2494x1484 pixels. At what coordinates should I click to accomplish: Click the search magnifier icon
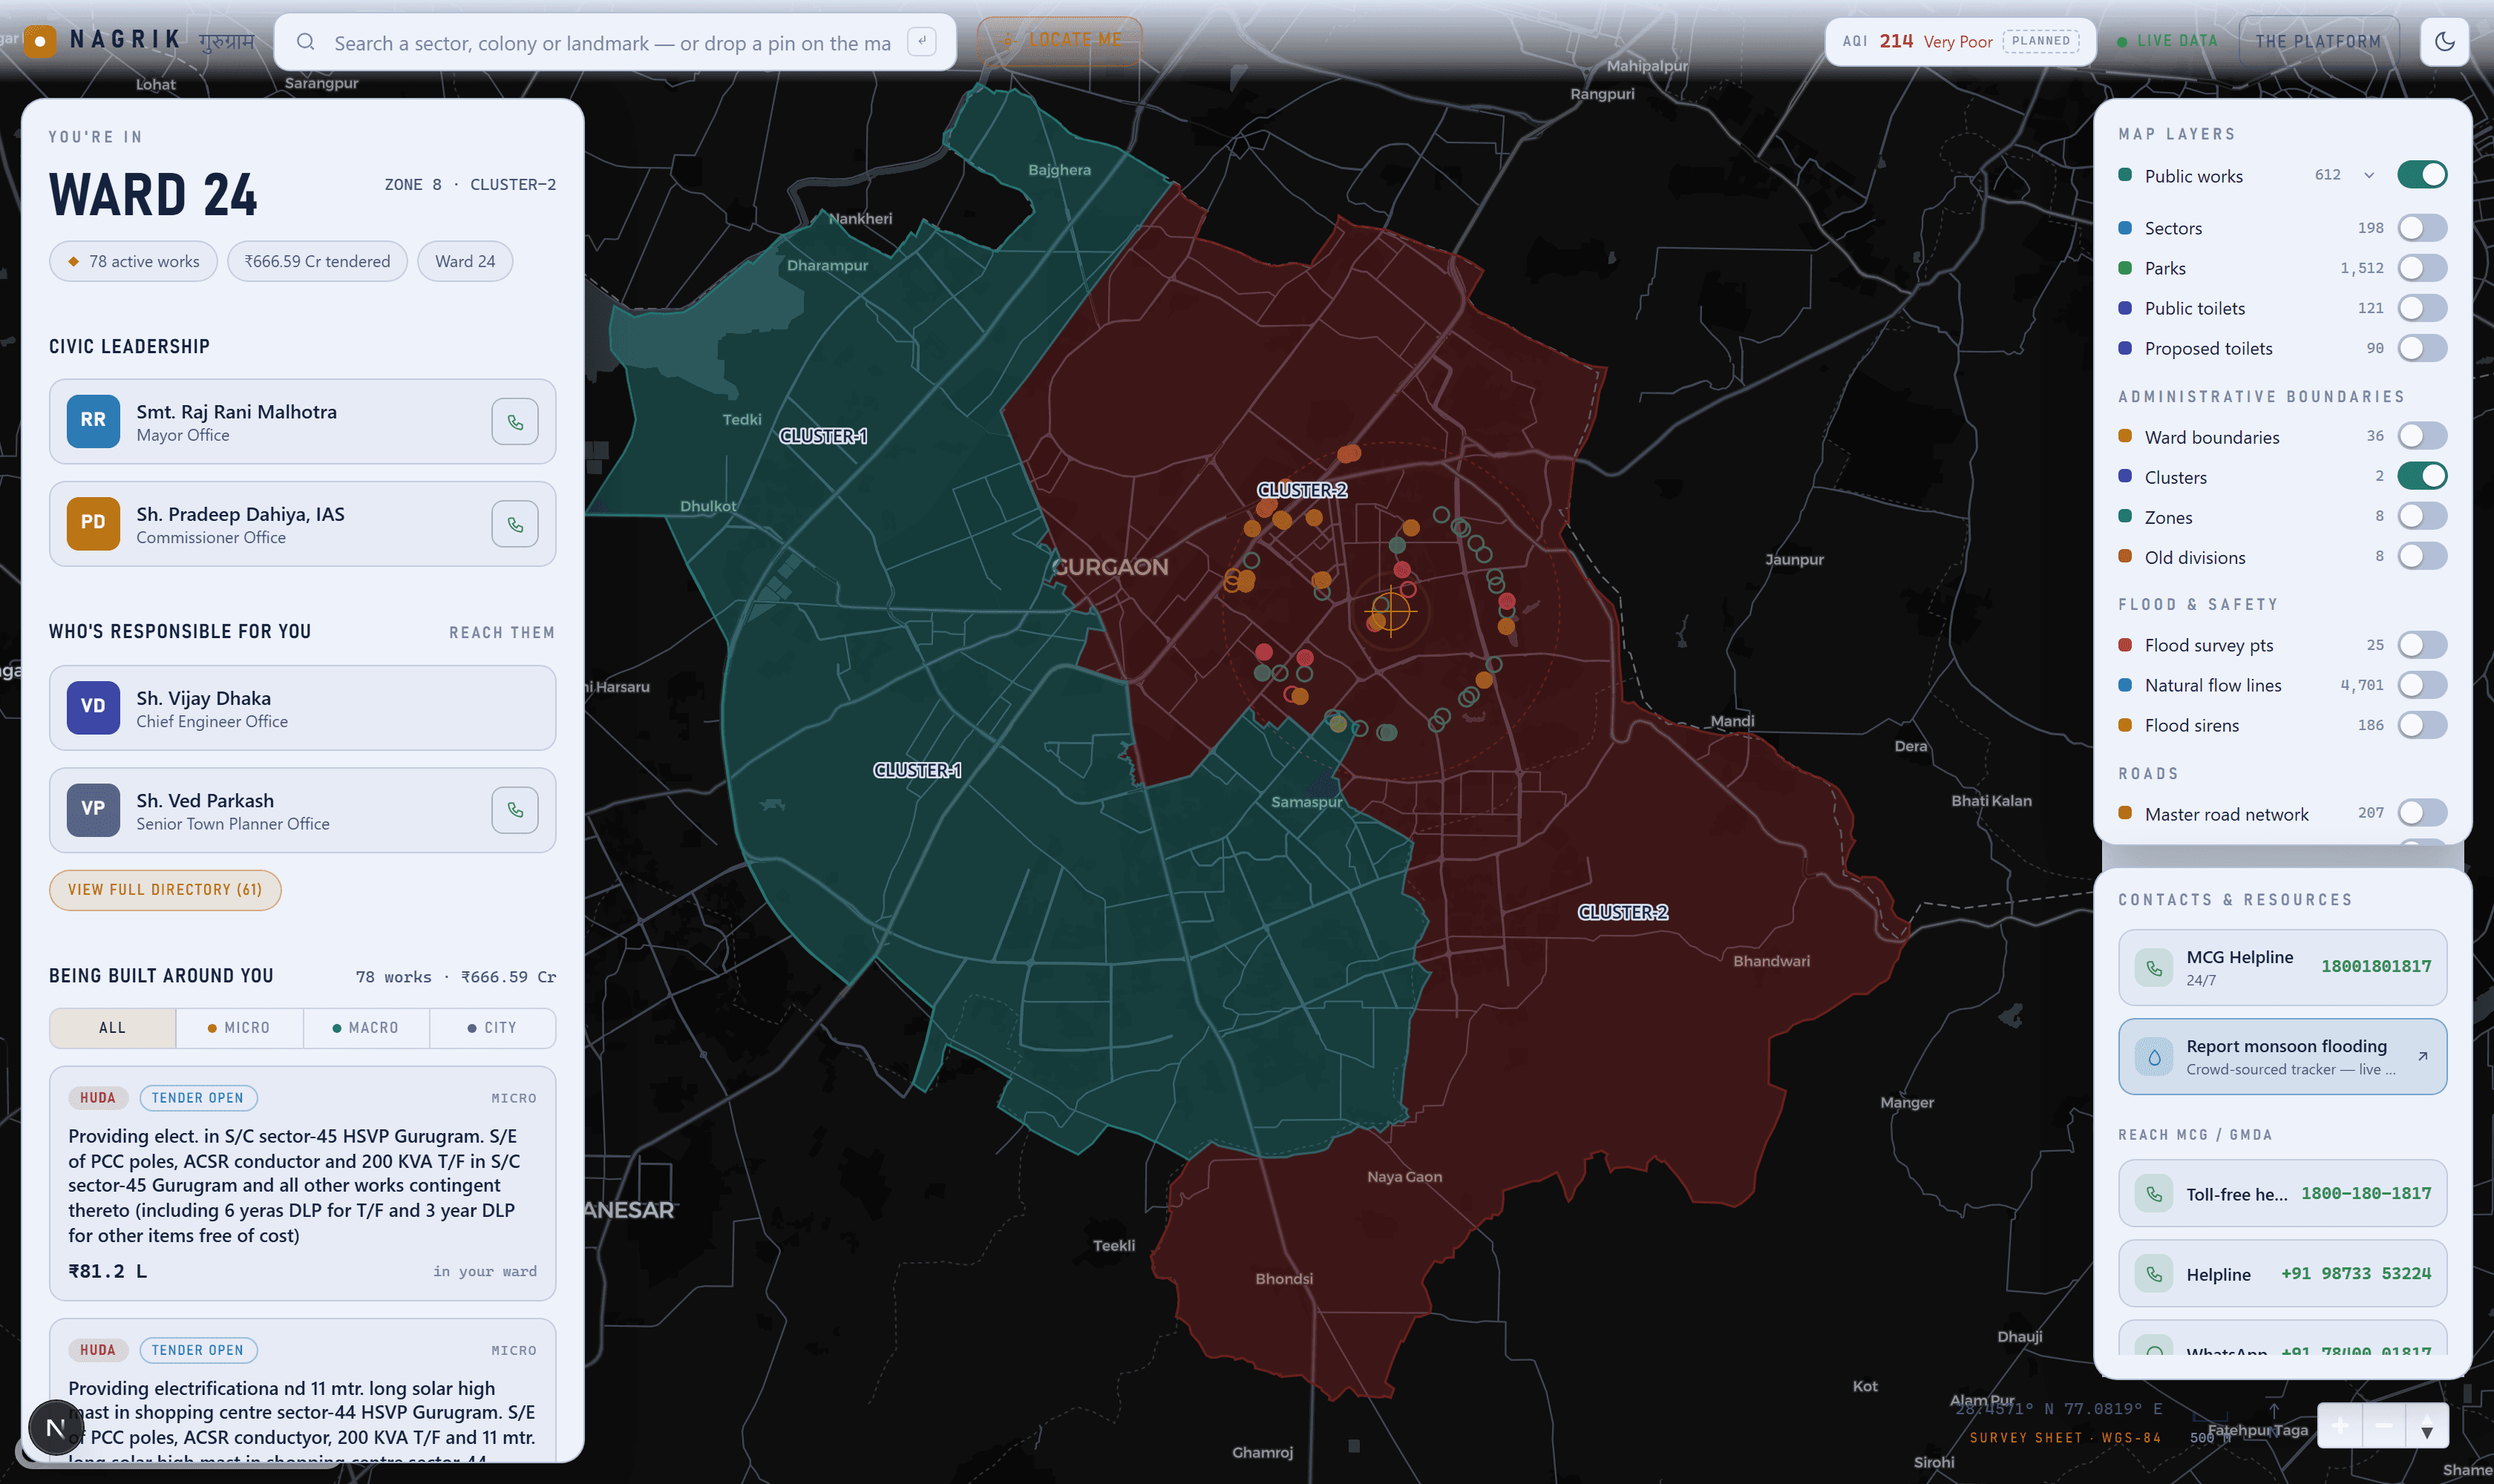coord(306,42)
